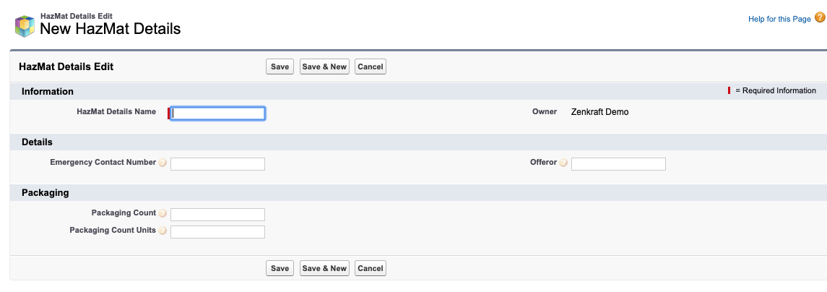The width and height of the screenshot is (827, 292).
Task: Click the Offeror field help icon
Action: tap(563, 163)
